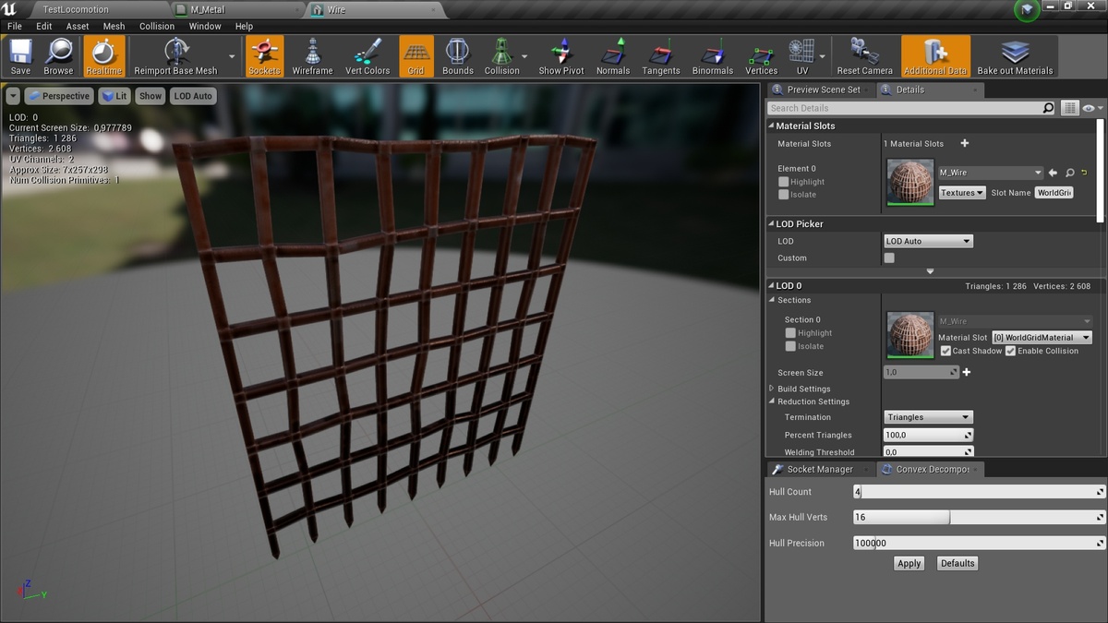Edit the Slot Name field

[x=1054, y=193]
